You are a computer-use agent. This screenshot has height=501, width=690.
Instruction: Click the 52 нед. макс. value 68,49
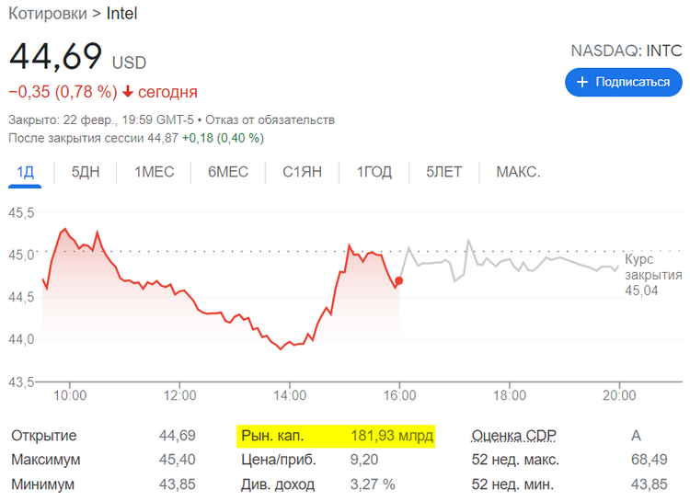click(650, 460)
